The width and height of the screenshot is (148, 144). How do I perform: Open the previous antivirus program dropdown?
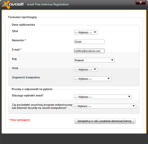[105, 106]
